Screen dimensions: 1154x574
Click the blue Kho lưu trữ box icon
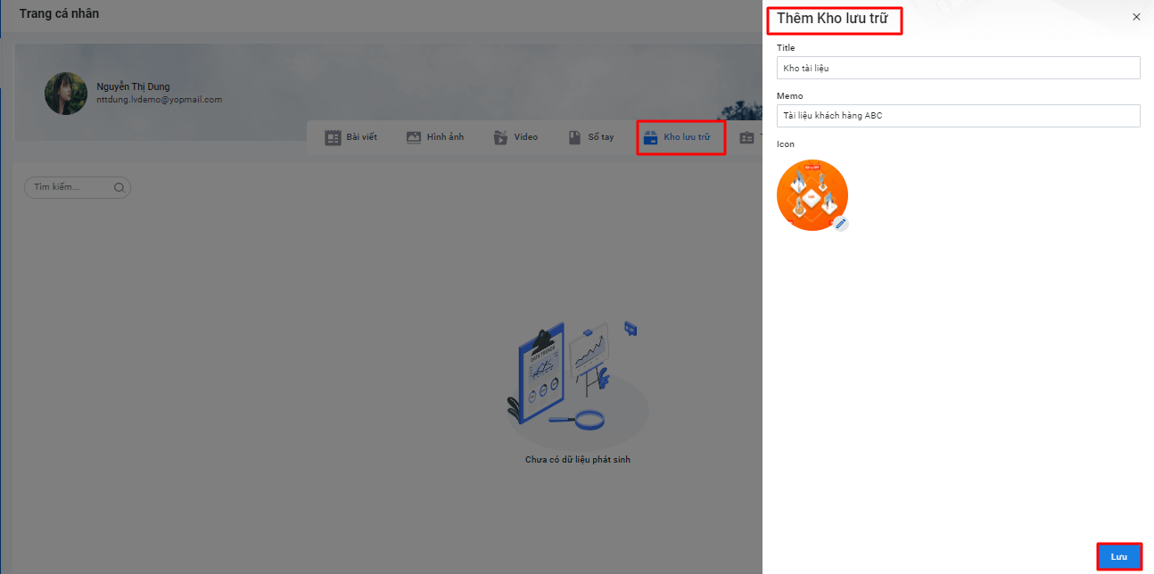pos(650,138)
